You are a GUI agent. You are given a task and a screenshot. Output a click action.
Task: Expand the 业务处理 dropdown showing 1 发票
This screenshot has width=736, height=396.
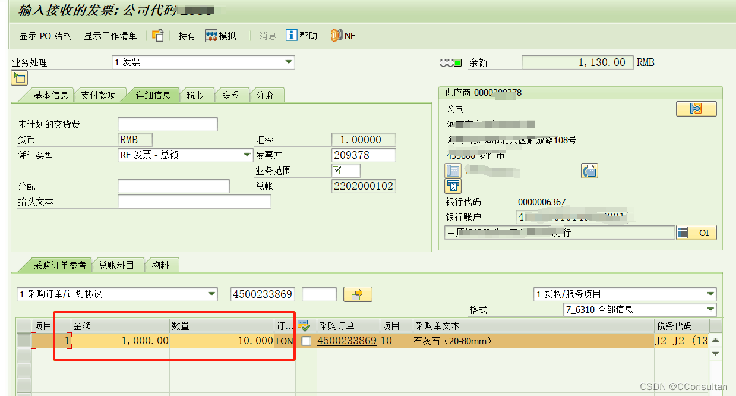pos(288,62)
